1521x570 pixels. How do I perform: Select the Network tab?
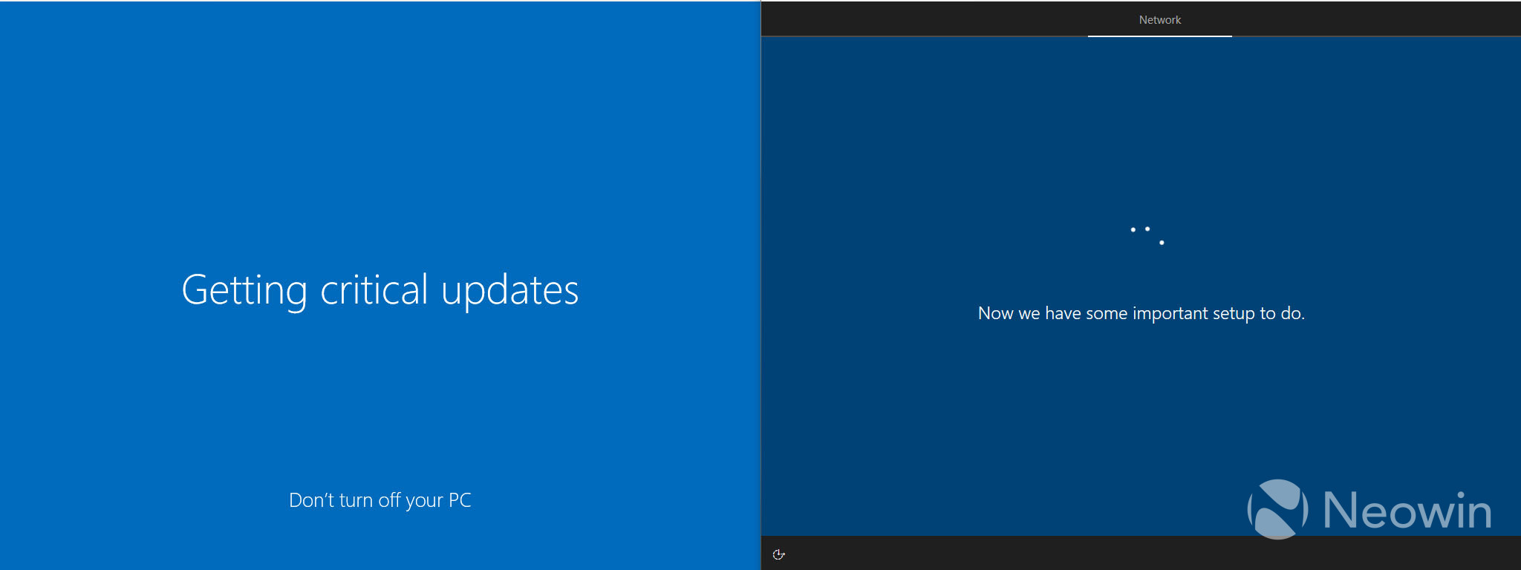[x=1159, y=20]
